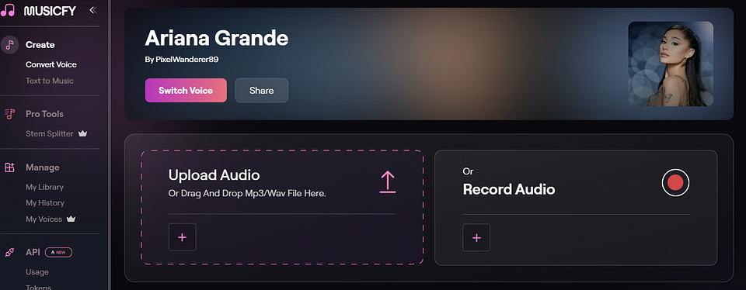This screenshot has height=290, width=746.
Task: Click the Manage grid-plus icon
Action: [9, 167]
